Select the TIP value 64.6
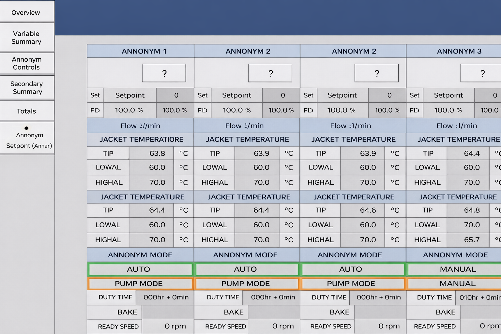 point(363,210)
